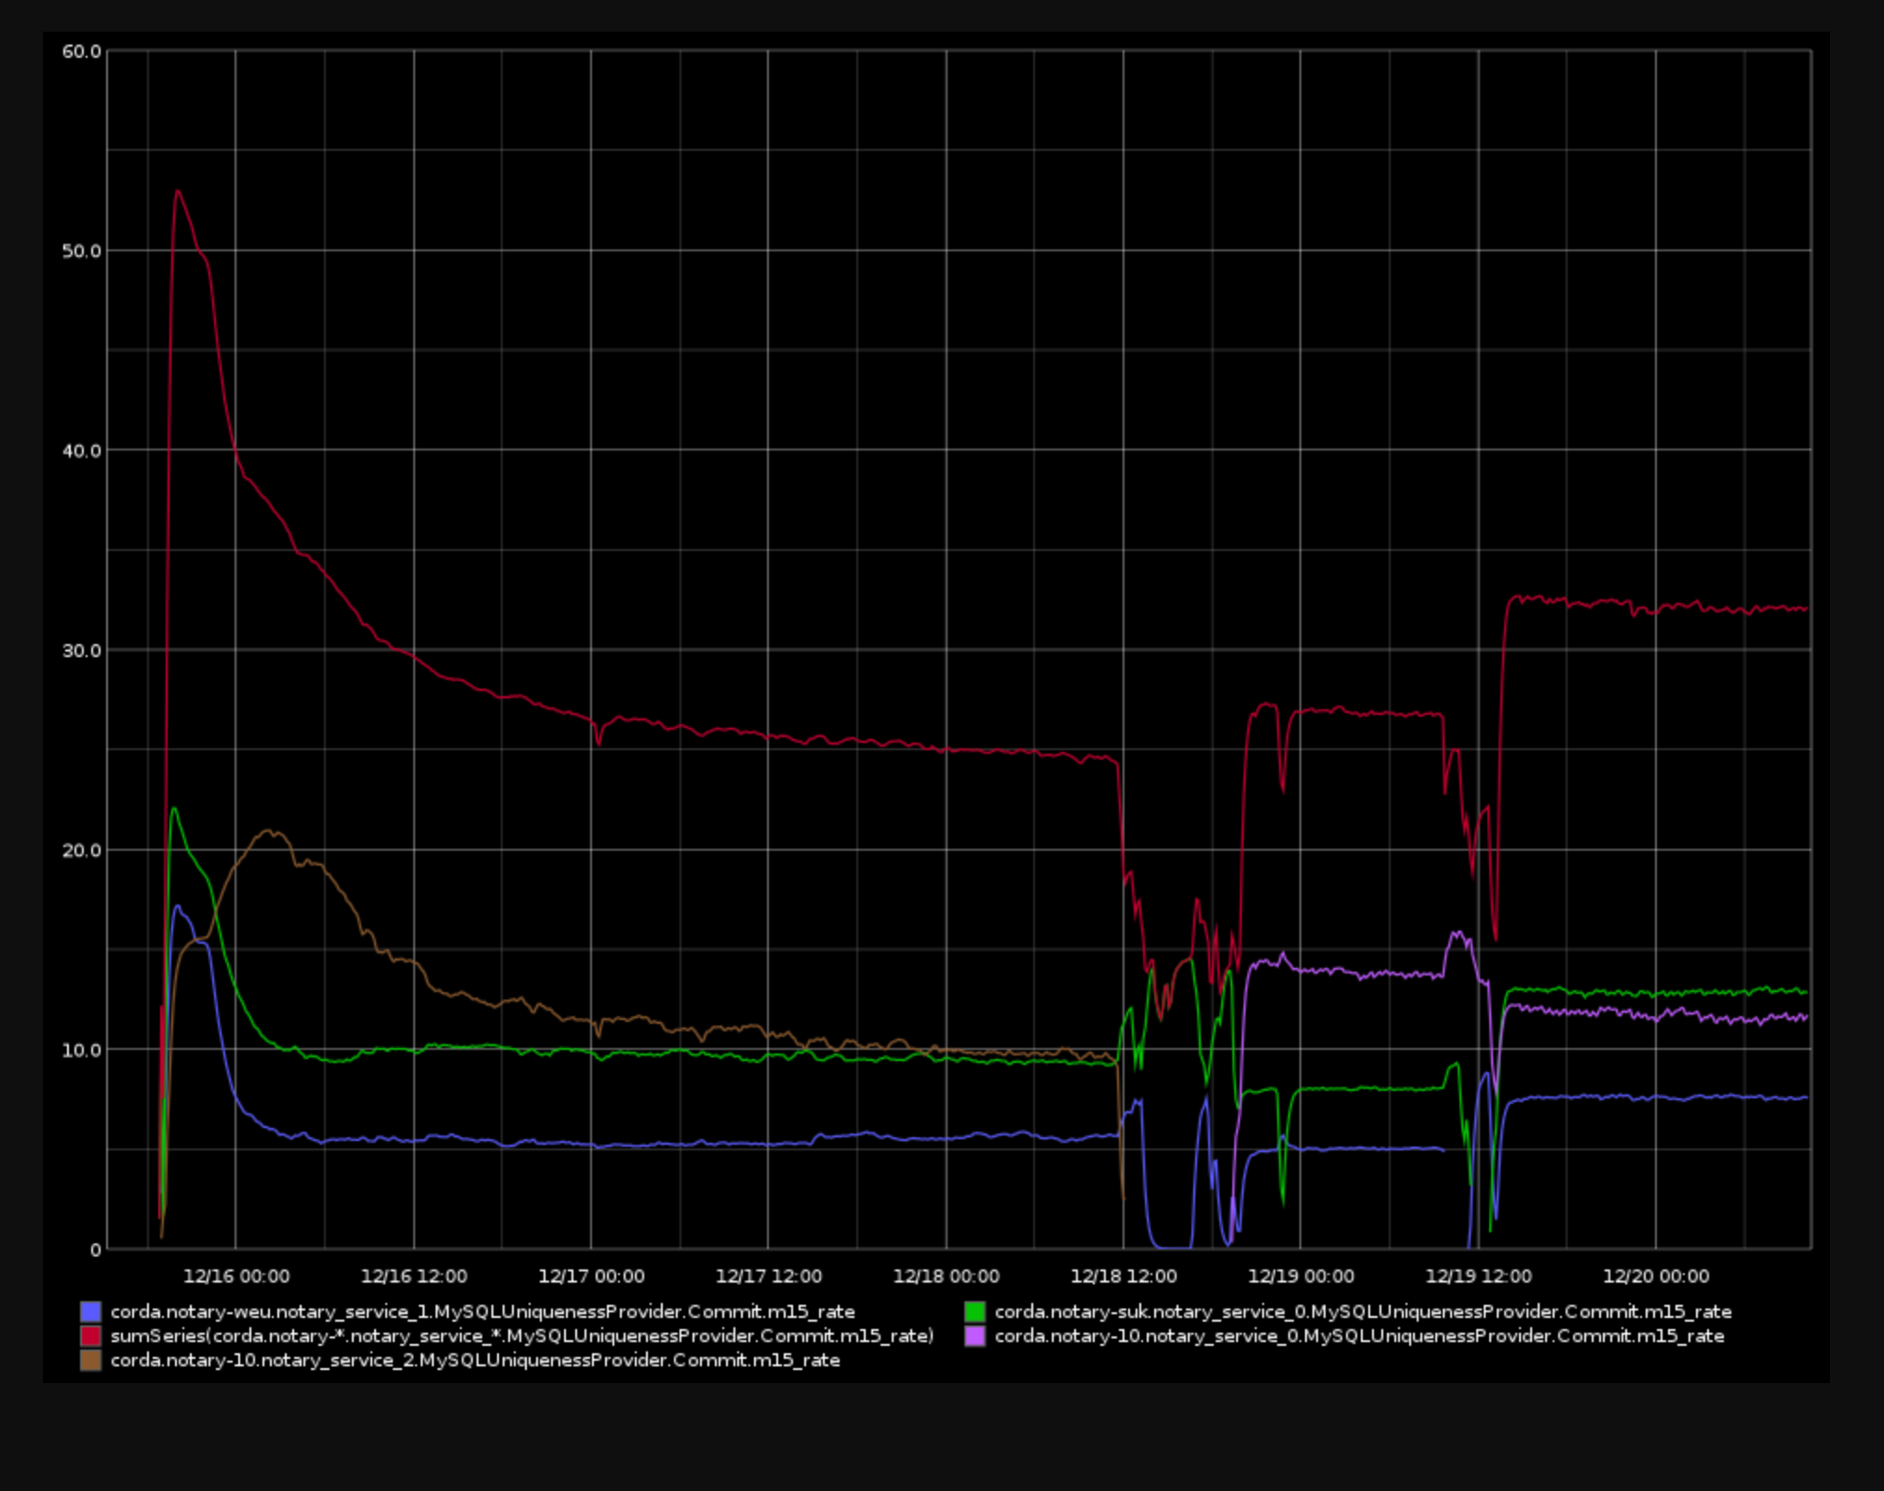The width and height of the screenshot is (1884, 1491).
Task: Click the red sumSeries legend swatch
Action: 90,1336
